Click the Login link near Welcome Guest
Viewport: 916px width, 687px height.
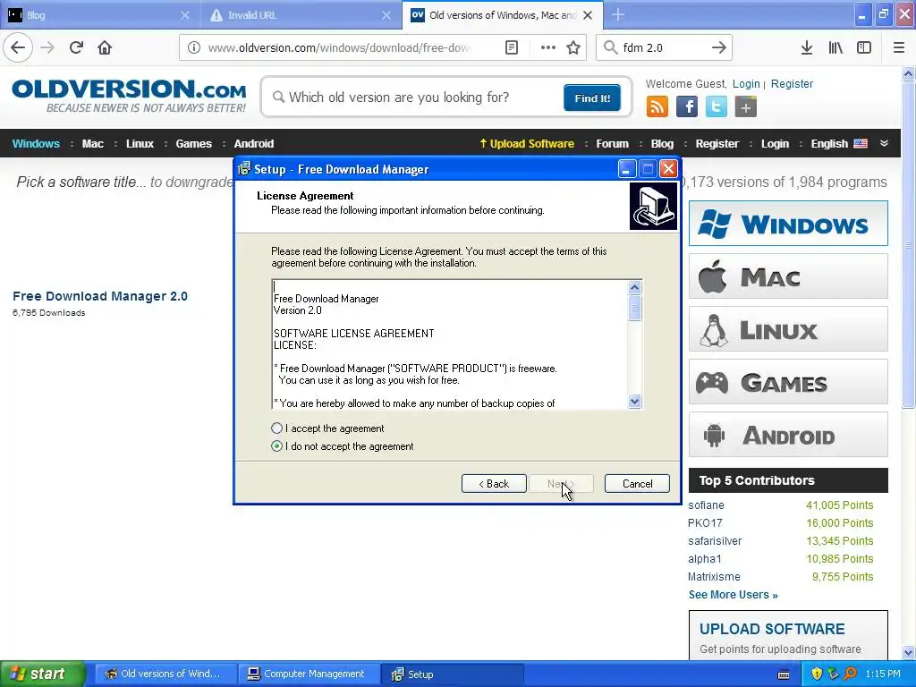(746, 83)
